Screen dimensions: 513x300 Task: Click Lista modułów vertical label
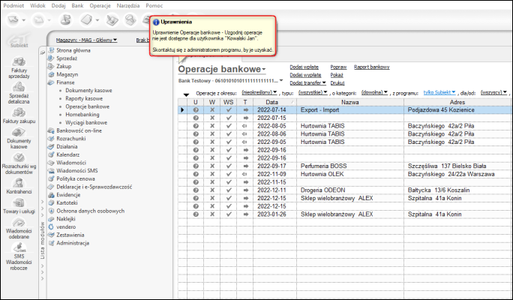coord(43,241)
